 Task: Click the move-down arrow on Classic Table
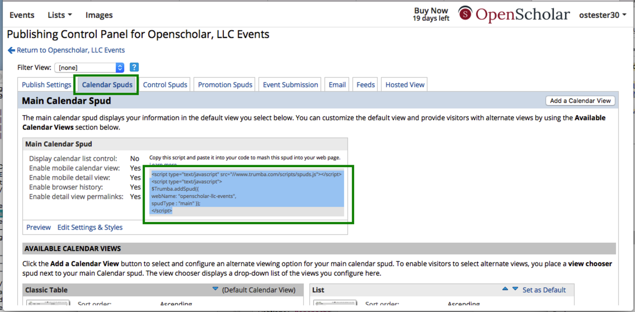pyautogui.click(x=215, y=289)
